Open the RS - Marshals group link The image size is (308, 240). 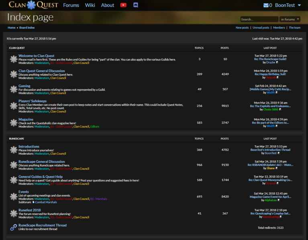point(99,199)
